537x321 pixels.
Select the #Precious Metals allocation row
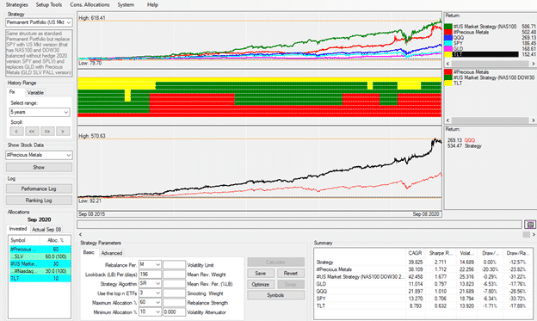[x=40, y=250]
